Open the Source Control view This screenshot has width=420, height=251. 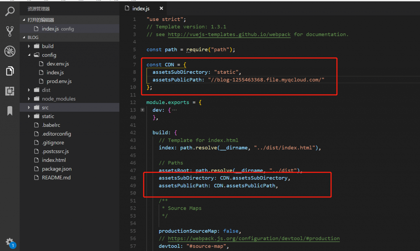coord(10,31)
